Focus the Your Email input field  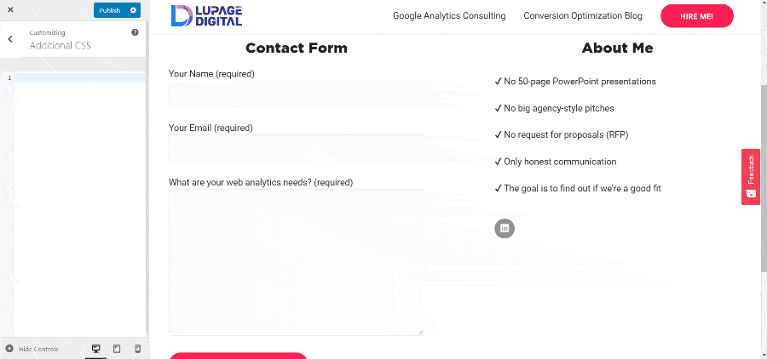(x=297, y=149)
